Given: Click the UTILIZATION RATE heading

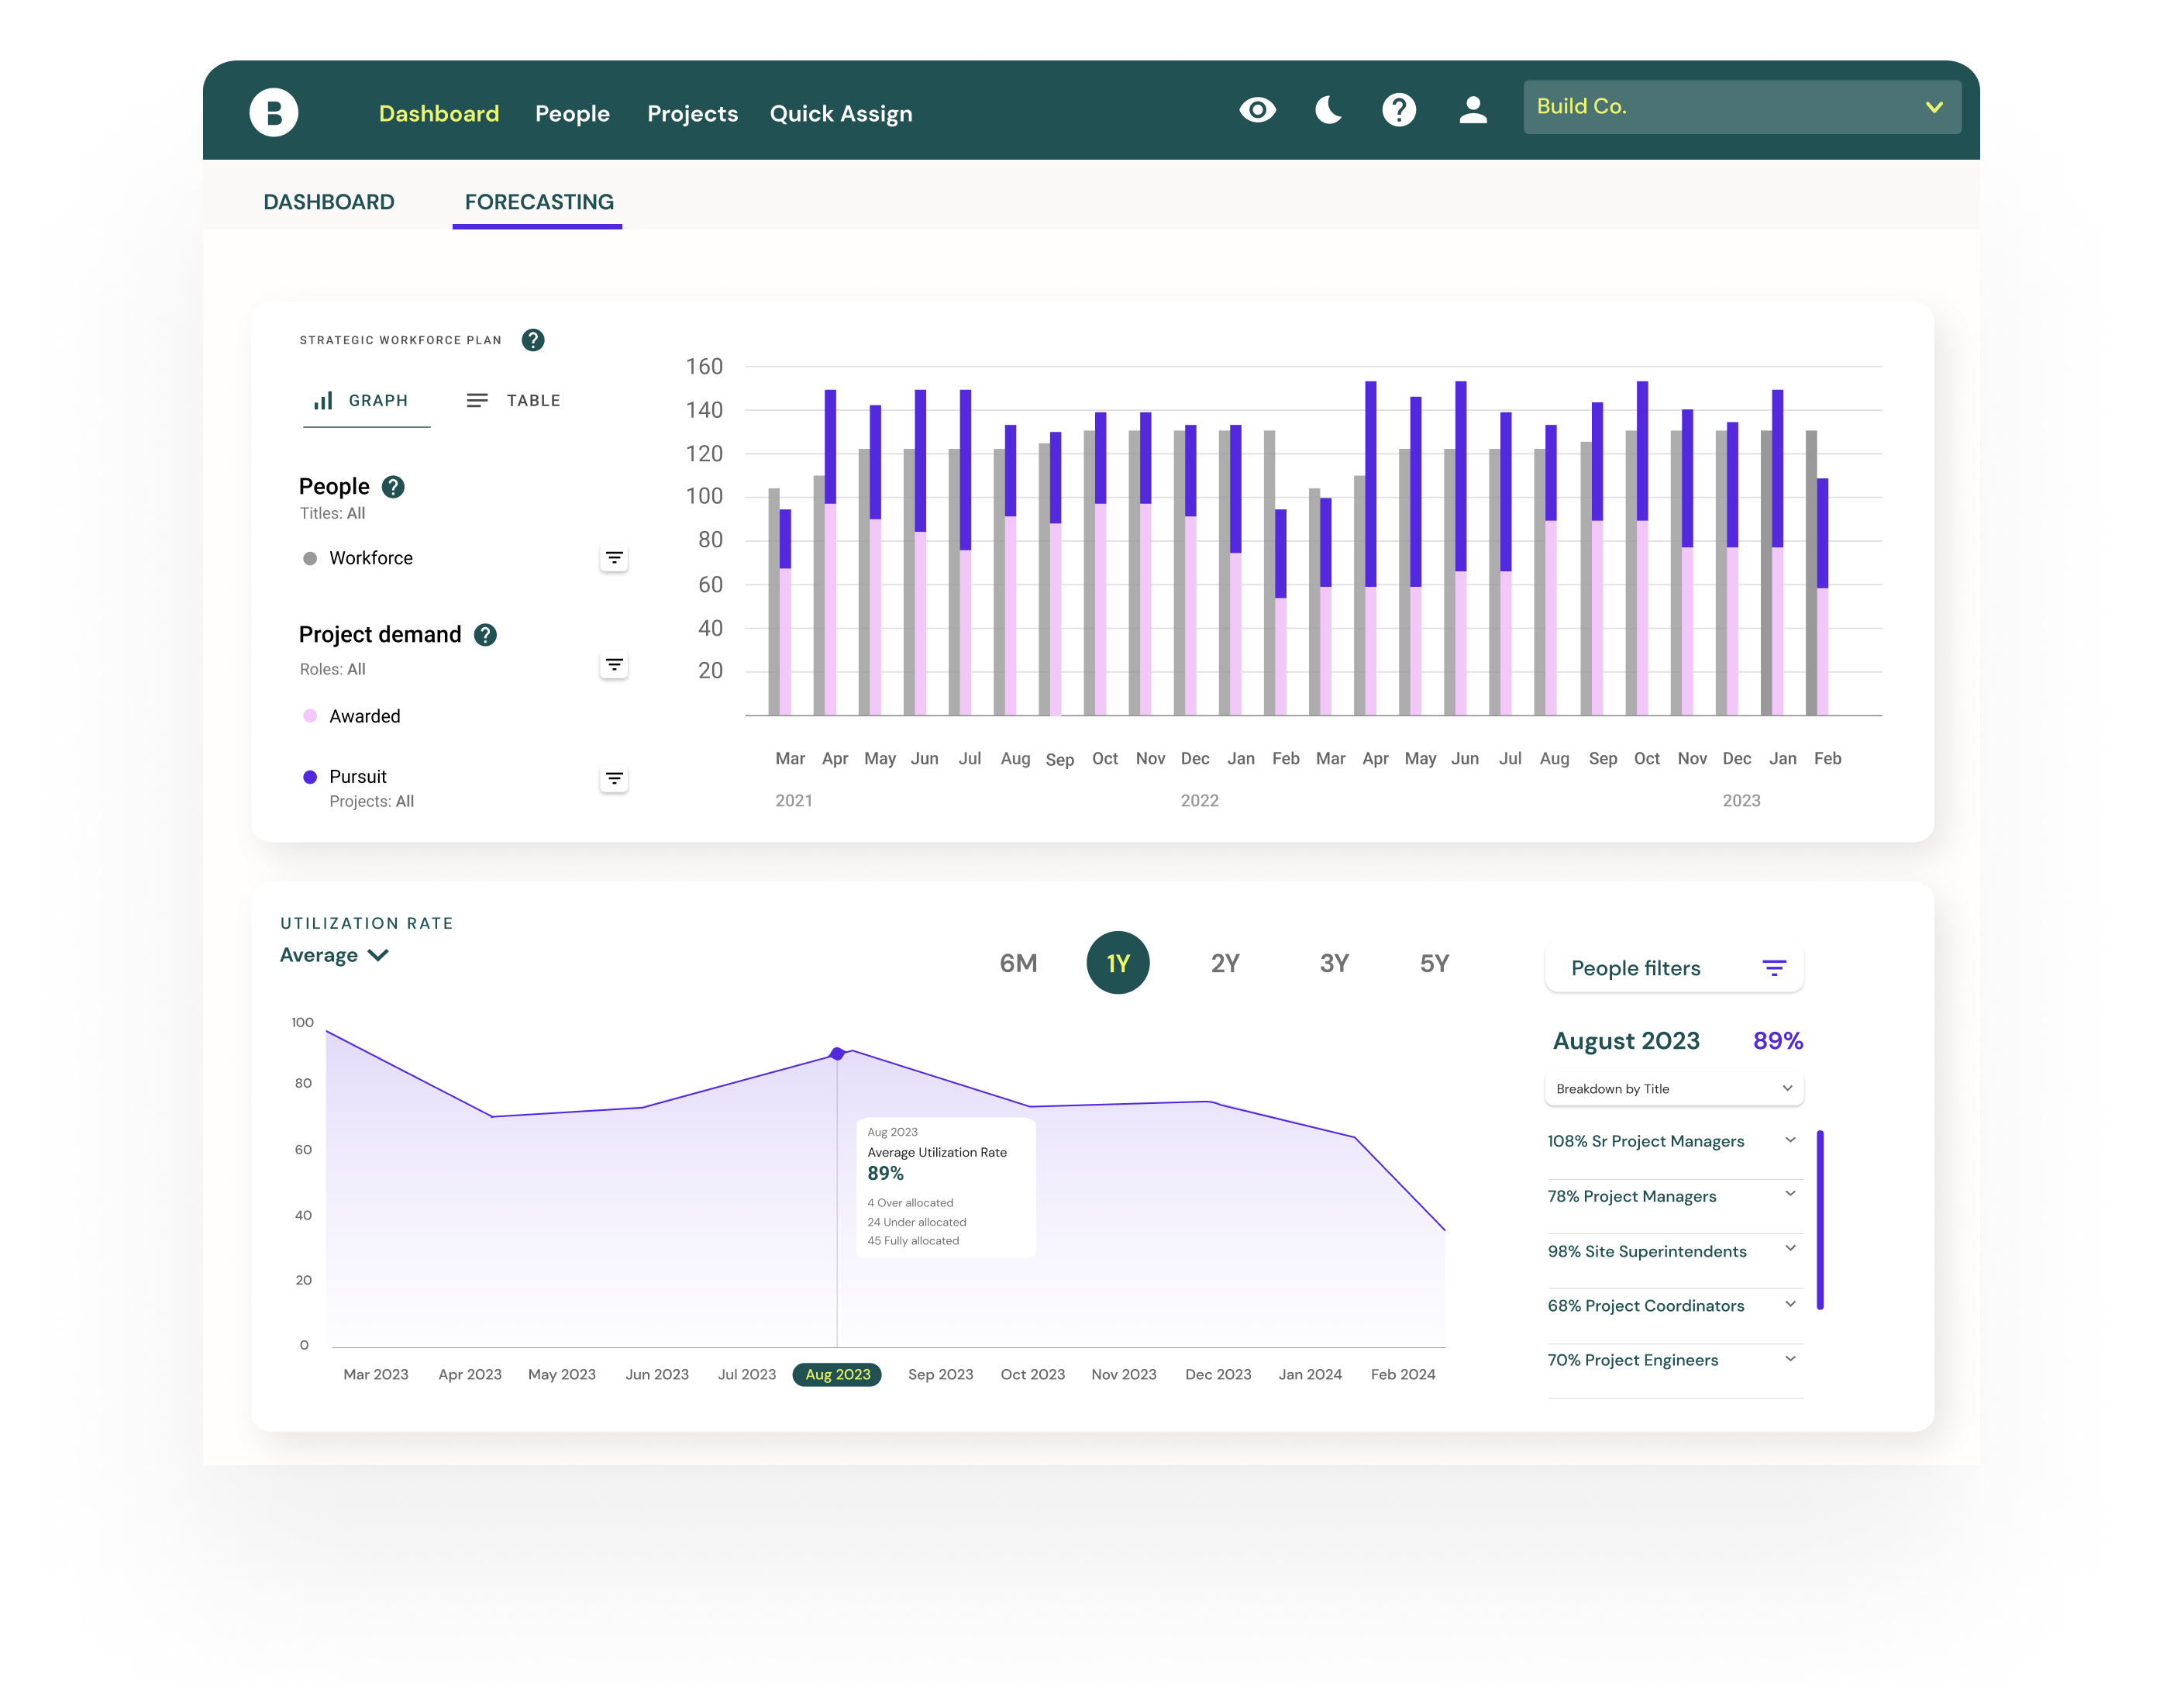Looking at the screenshot, I should click(366, 923).
